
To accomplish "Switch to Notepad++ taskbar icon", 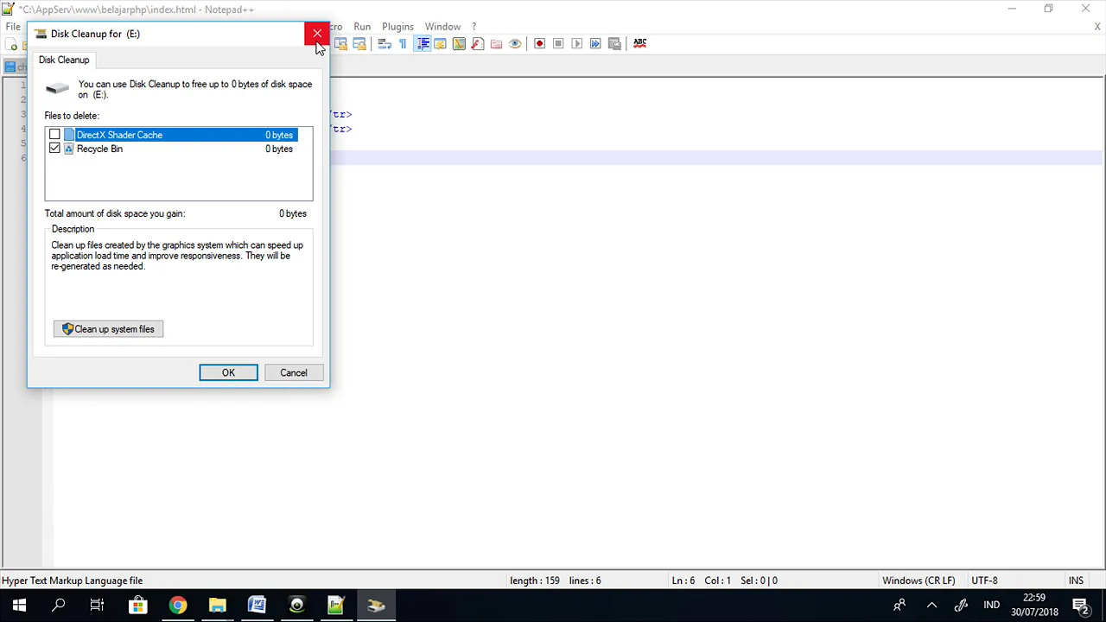I will pyautogui.click(x=336, y=606).
